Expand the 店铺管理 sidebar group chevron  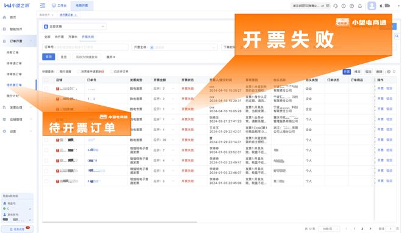click(x=31, y=120)
